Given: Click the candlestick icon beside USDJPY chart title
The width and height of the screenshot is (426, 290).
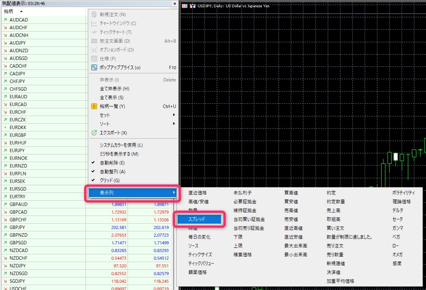Looking at the screenshot, I should (x=192, y=6).
